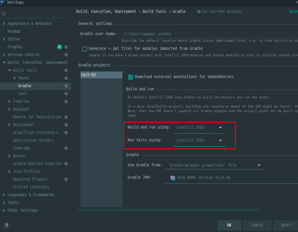Screen dimensions: 298x232
Task: Click the For current project icon
Action: (x=199, y=12)
